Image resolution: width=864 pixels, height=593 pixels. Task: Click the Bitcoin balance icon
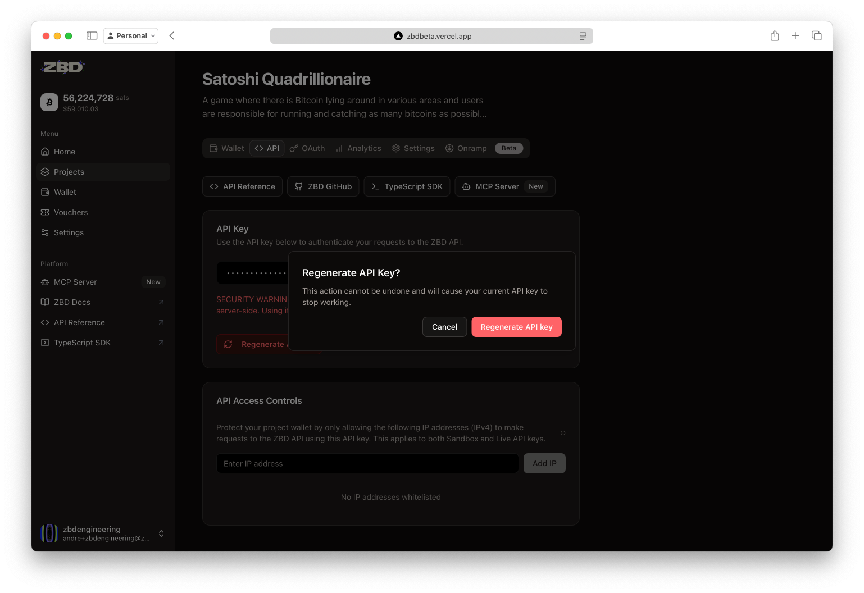(x=49, y=102)
